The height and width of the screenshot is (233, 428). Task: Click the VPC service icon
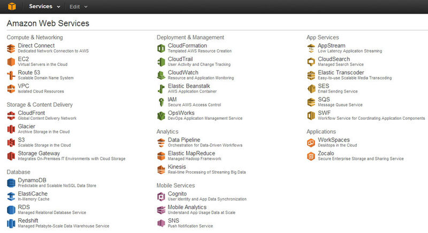coord(11,89)
